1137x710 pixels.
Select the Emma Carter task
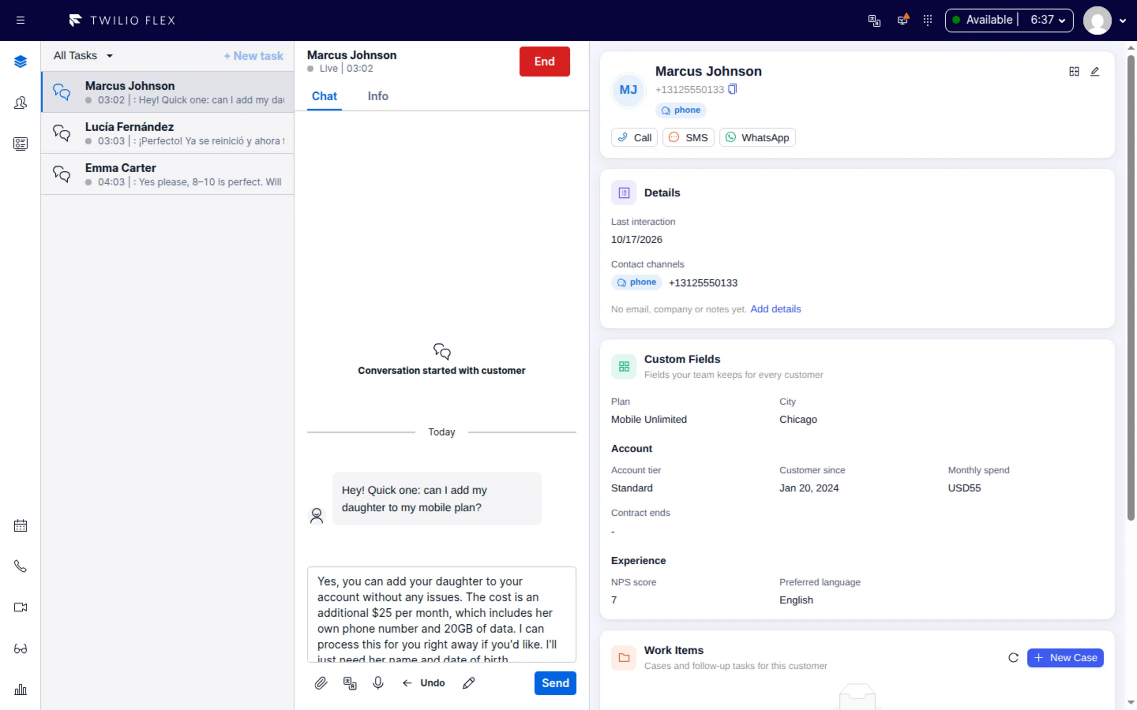[168, 175]
